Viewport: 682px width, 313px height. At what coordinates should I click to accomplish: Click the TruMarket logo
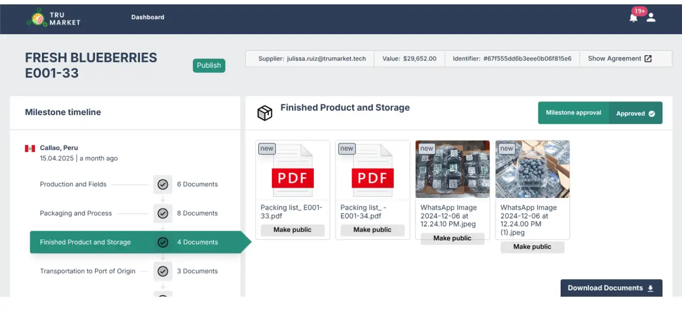point(54,18)
